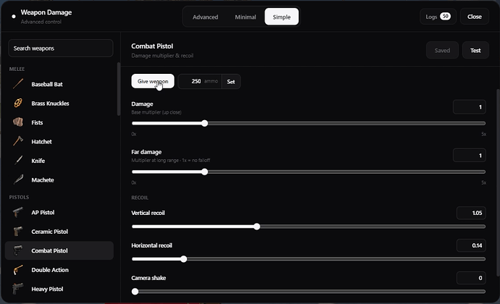
Task: Select the Ceramic Pistol icon
Action: 18,232
